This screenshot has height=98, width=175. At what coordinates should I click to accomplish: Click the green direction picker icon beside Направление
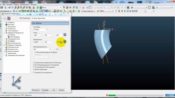coord(65,42)
